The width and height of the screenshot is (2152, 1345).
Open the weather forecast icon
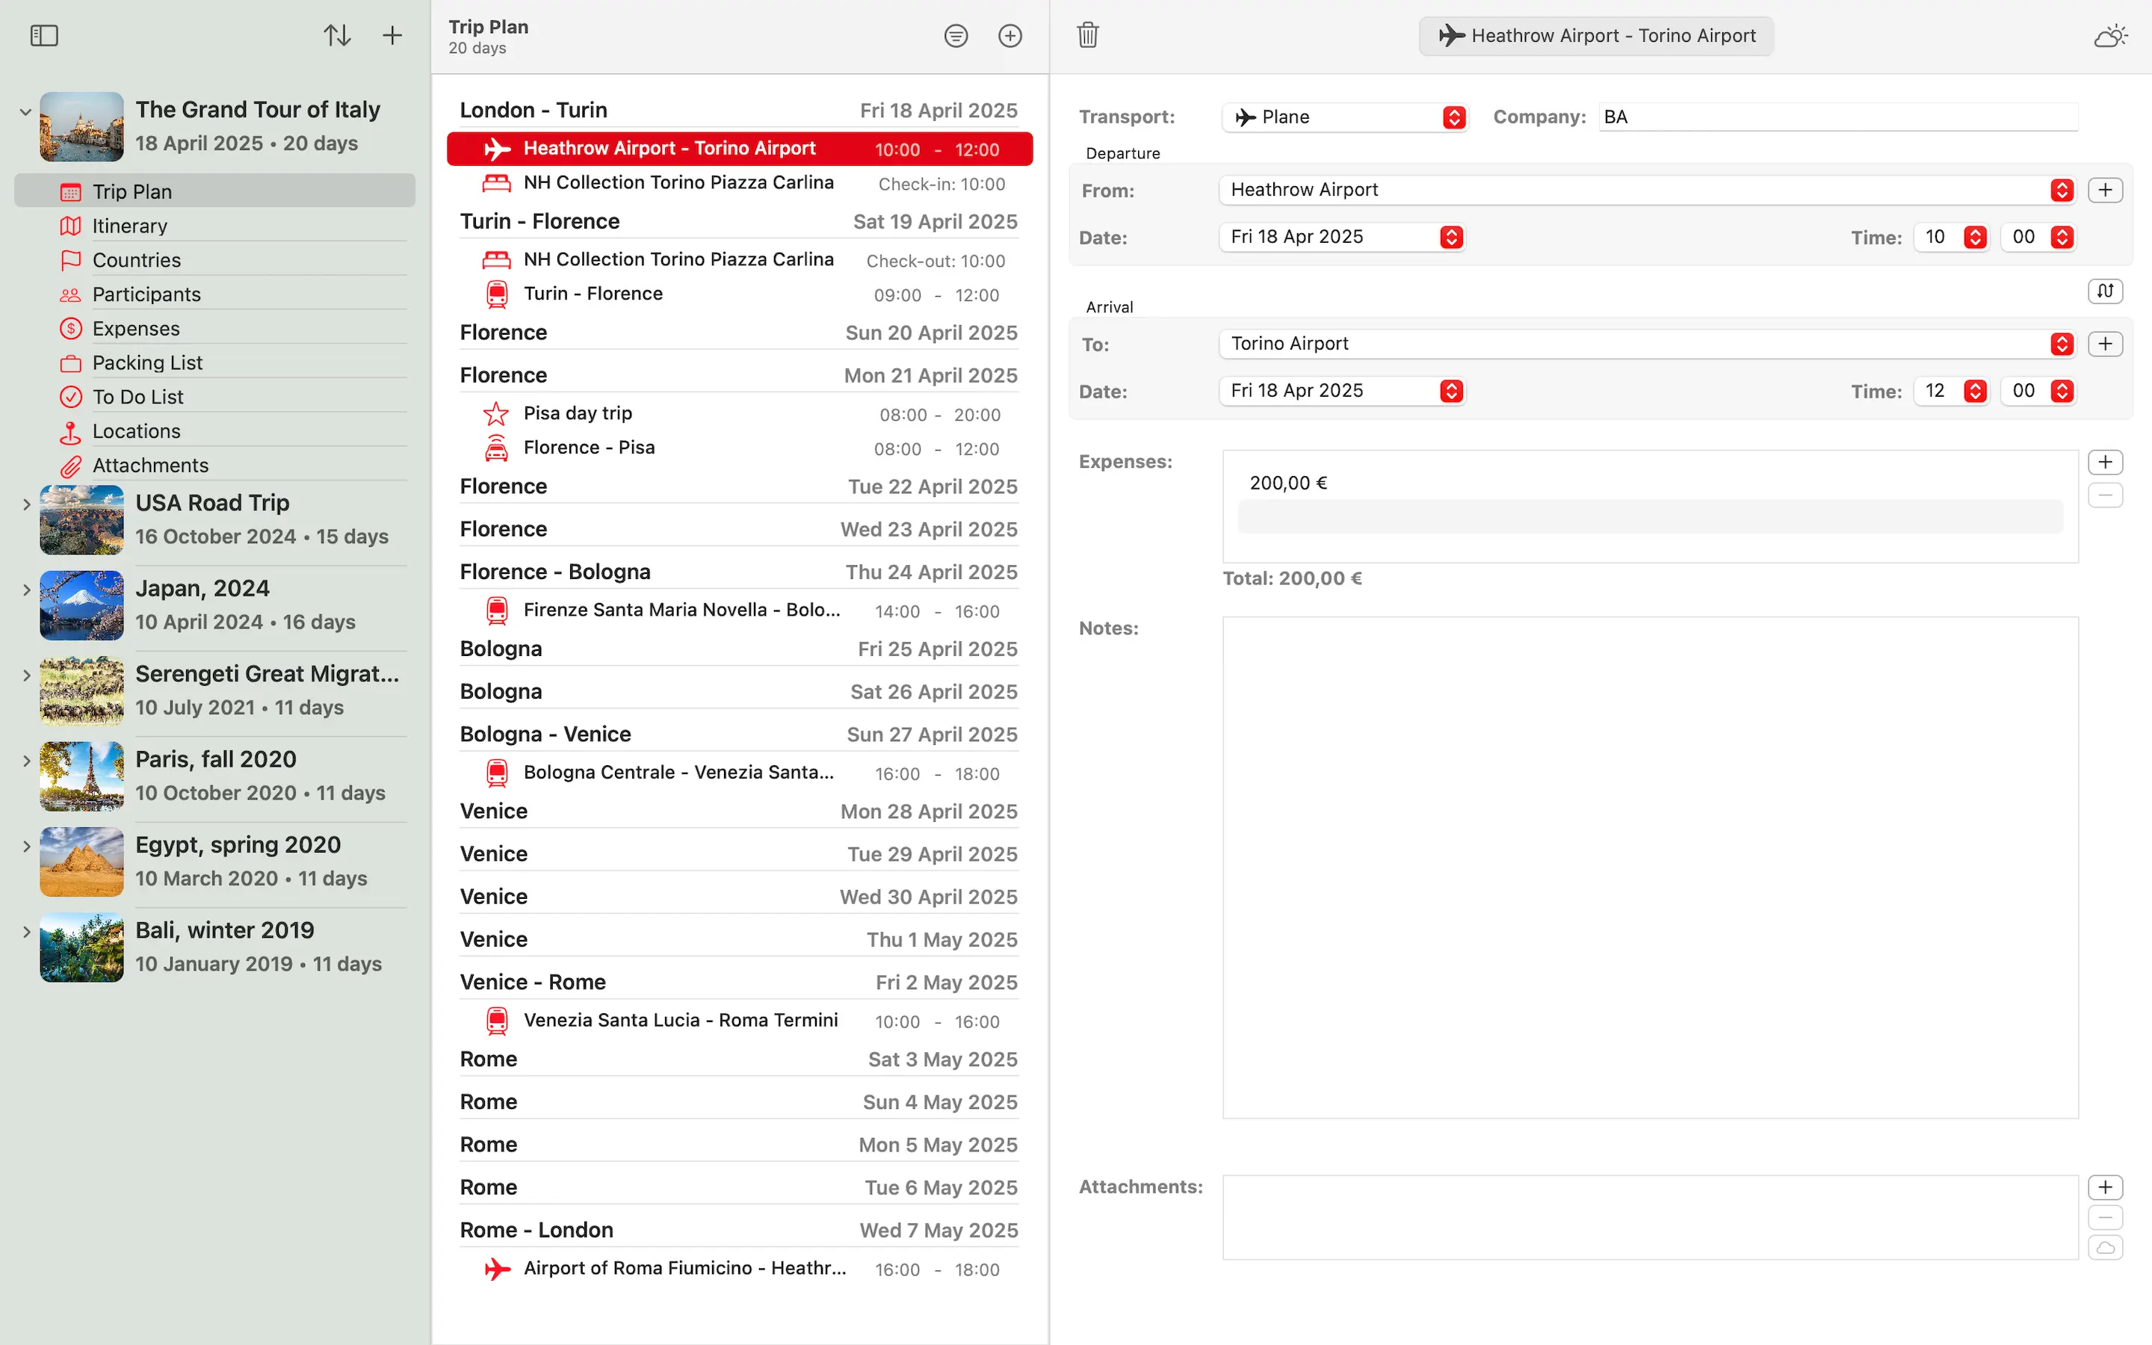(x=2110, y=36)
